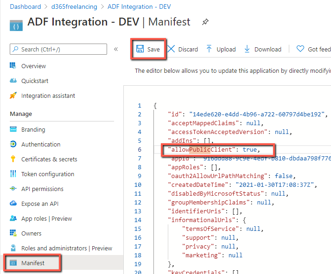The height and width of the screenshot is (274, 331).
Task: Open Certificates & secrets page
Action: point(49,159)
